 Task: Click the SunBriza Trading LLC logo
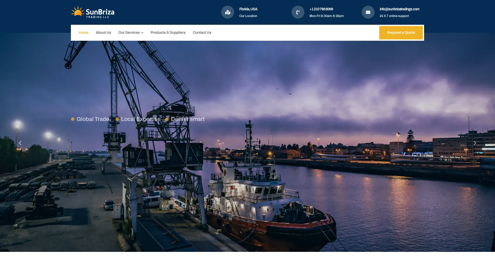93,12
